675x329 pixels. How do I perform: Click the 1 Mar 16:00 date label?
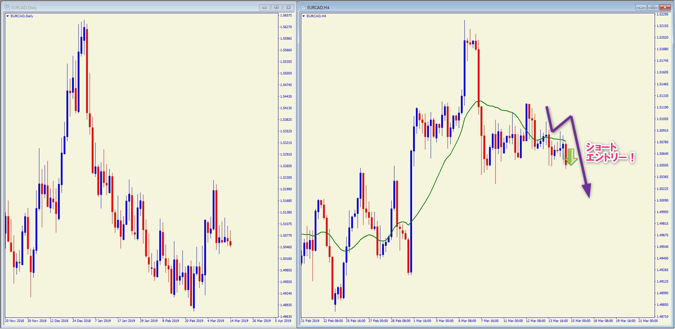422,321
